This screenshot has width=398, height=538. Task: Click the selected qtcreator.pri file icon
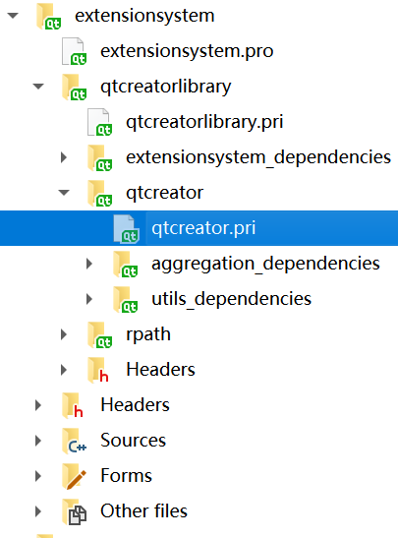tap(126, 228)
